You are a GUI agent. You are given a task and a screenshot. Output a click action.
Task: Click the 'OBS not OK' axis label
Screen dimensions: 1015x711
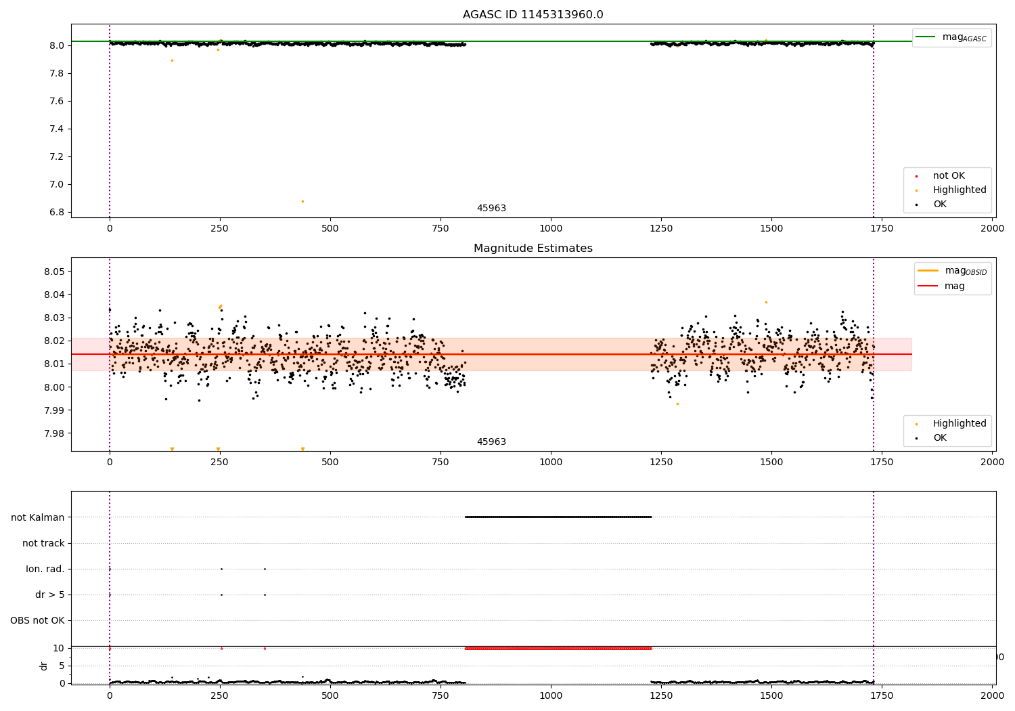pyautogui.click(x=37, y=620)
